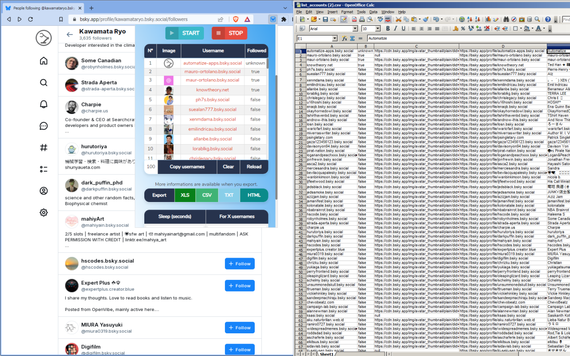
Task: Expand the Open file dropdown arrow
Action: [319, 20]
